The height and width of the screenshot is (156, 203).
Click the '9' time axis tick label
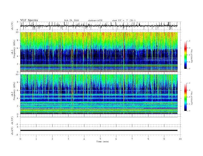[164, 139]
